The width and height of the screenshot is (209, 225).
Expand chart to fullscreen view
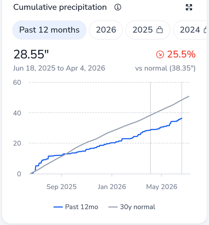pos(189,7)
